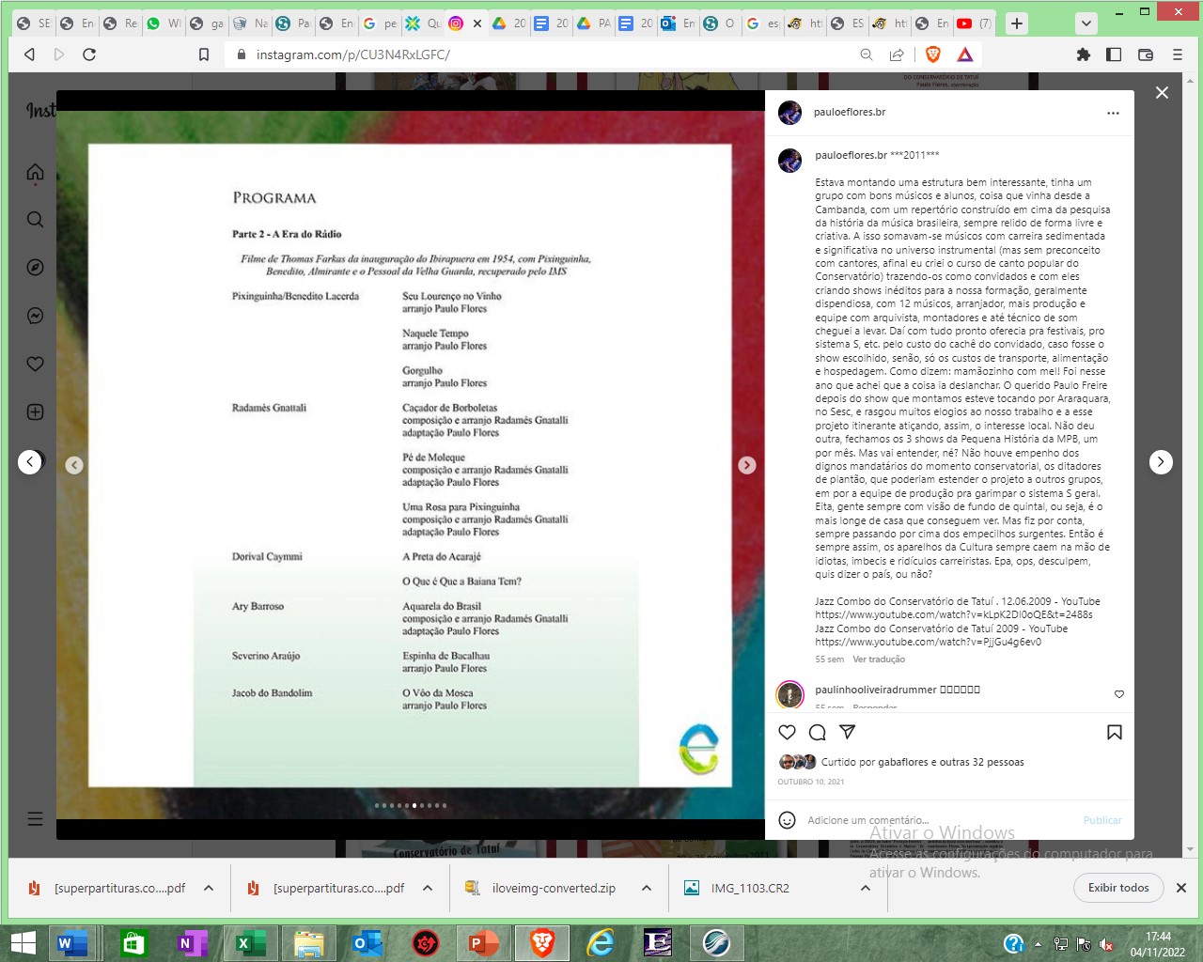Open the comment bubble icon

click(x=818, y=733)
